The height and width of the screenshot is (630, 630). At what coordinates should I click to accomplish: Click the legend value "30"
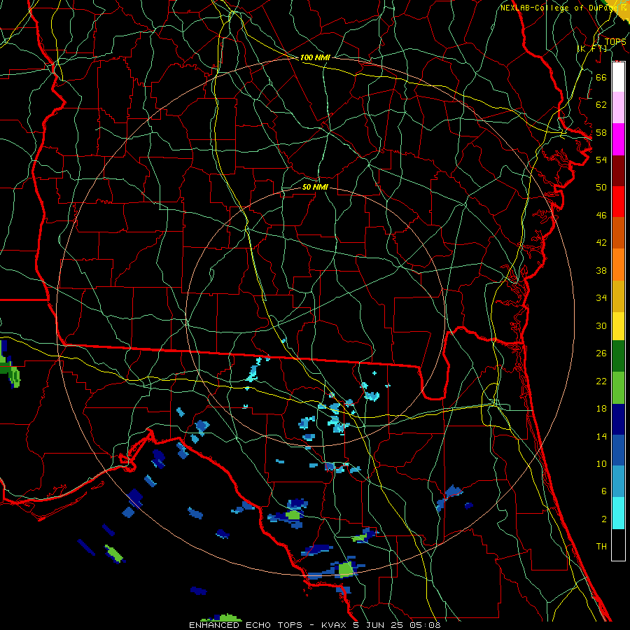601,325
